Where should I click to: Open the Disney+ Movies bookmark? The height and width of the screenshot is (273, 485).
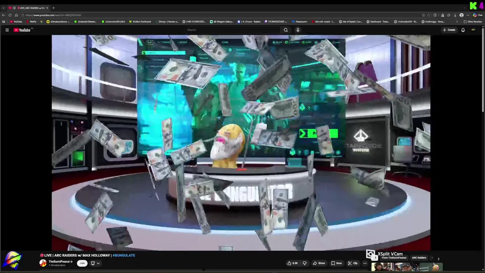pyautogui.click(x=167, y=22)
